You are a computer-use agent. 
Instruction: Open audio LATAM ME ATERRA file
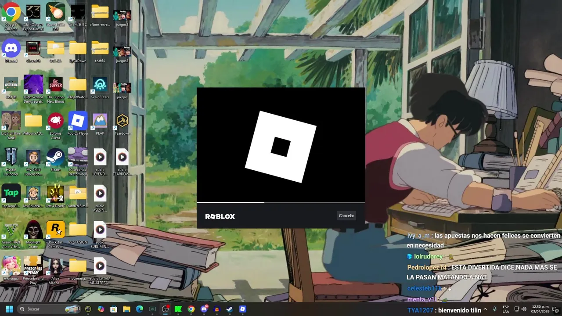tap(100, 271)
